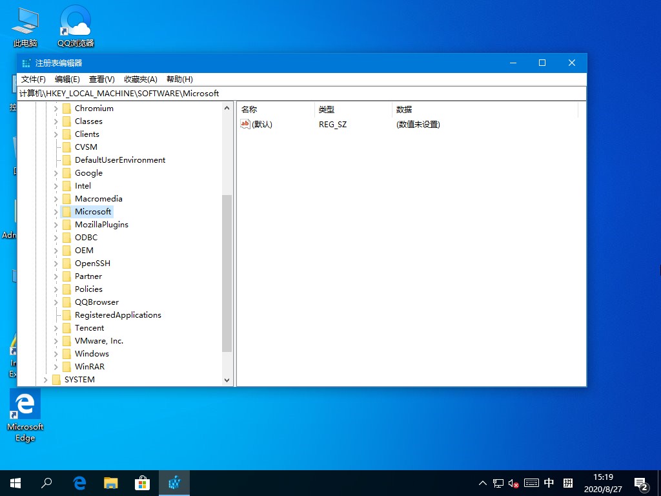Click the speaker icon in the system tray
This screenshot has height=496, width=661.
513,482
